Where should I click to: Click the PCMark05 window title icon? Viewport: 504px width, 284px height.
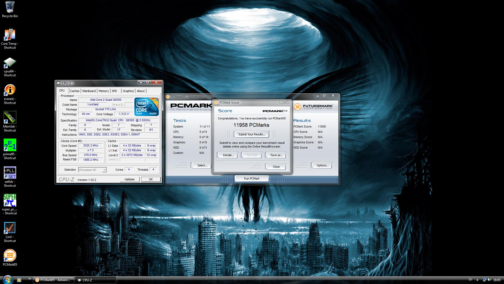(168, 97)
